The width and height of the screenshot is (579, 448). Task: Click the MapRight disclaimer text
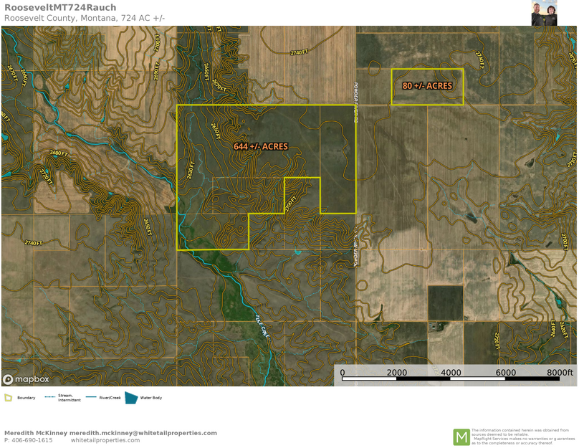click(522, 437)
